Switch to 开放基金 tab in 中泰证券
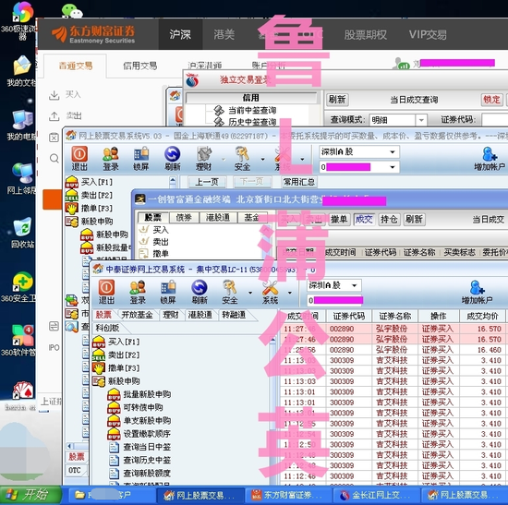This screenshot has width=508, height=505. click(137, 315)
